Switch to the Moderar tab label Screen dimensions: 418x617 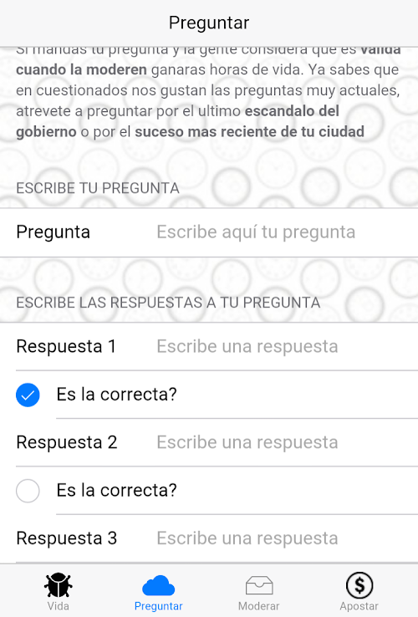click(x=259, y=606)
